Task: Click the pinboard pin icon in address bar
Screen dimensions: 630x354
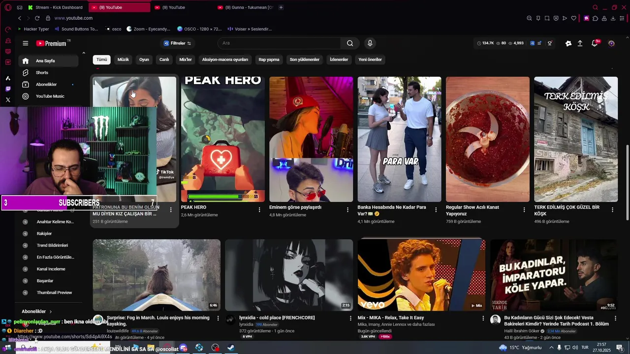Action: 538,18
